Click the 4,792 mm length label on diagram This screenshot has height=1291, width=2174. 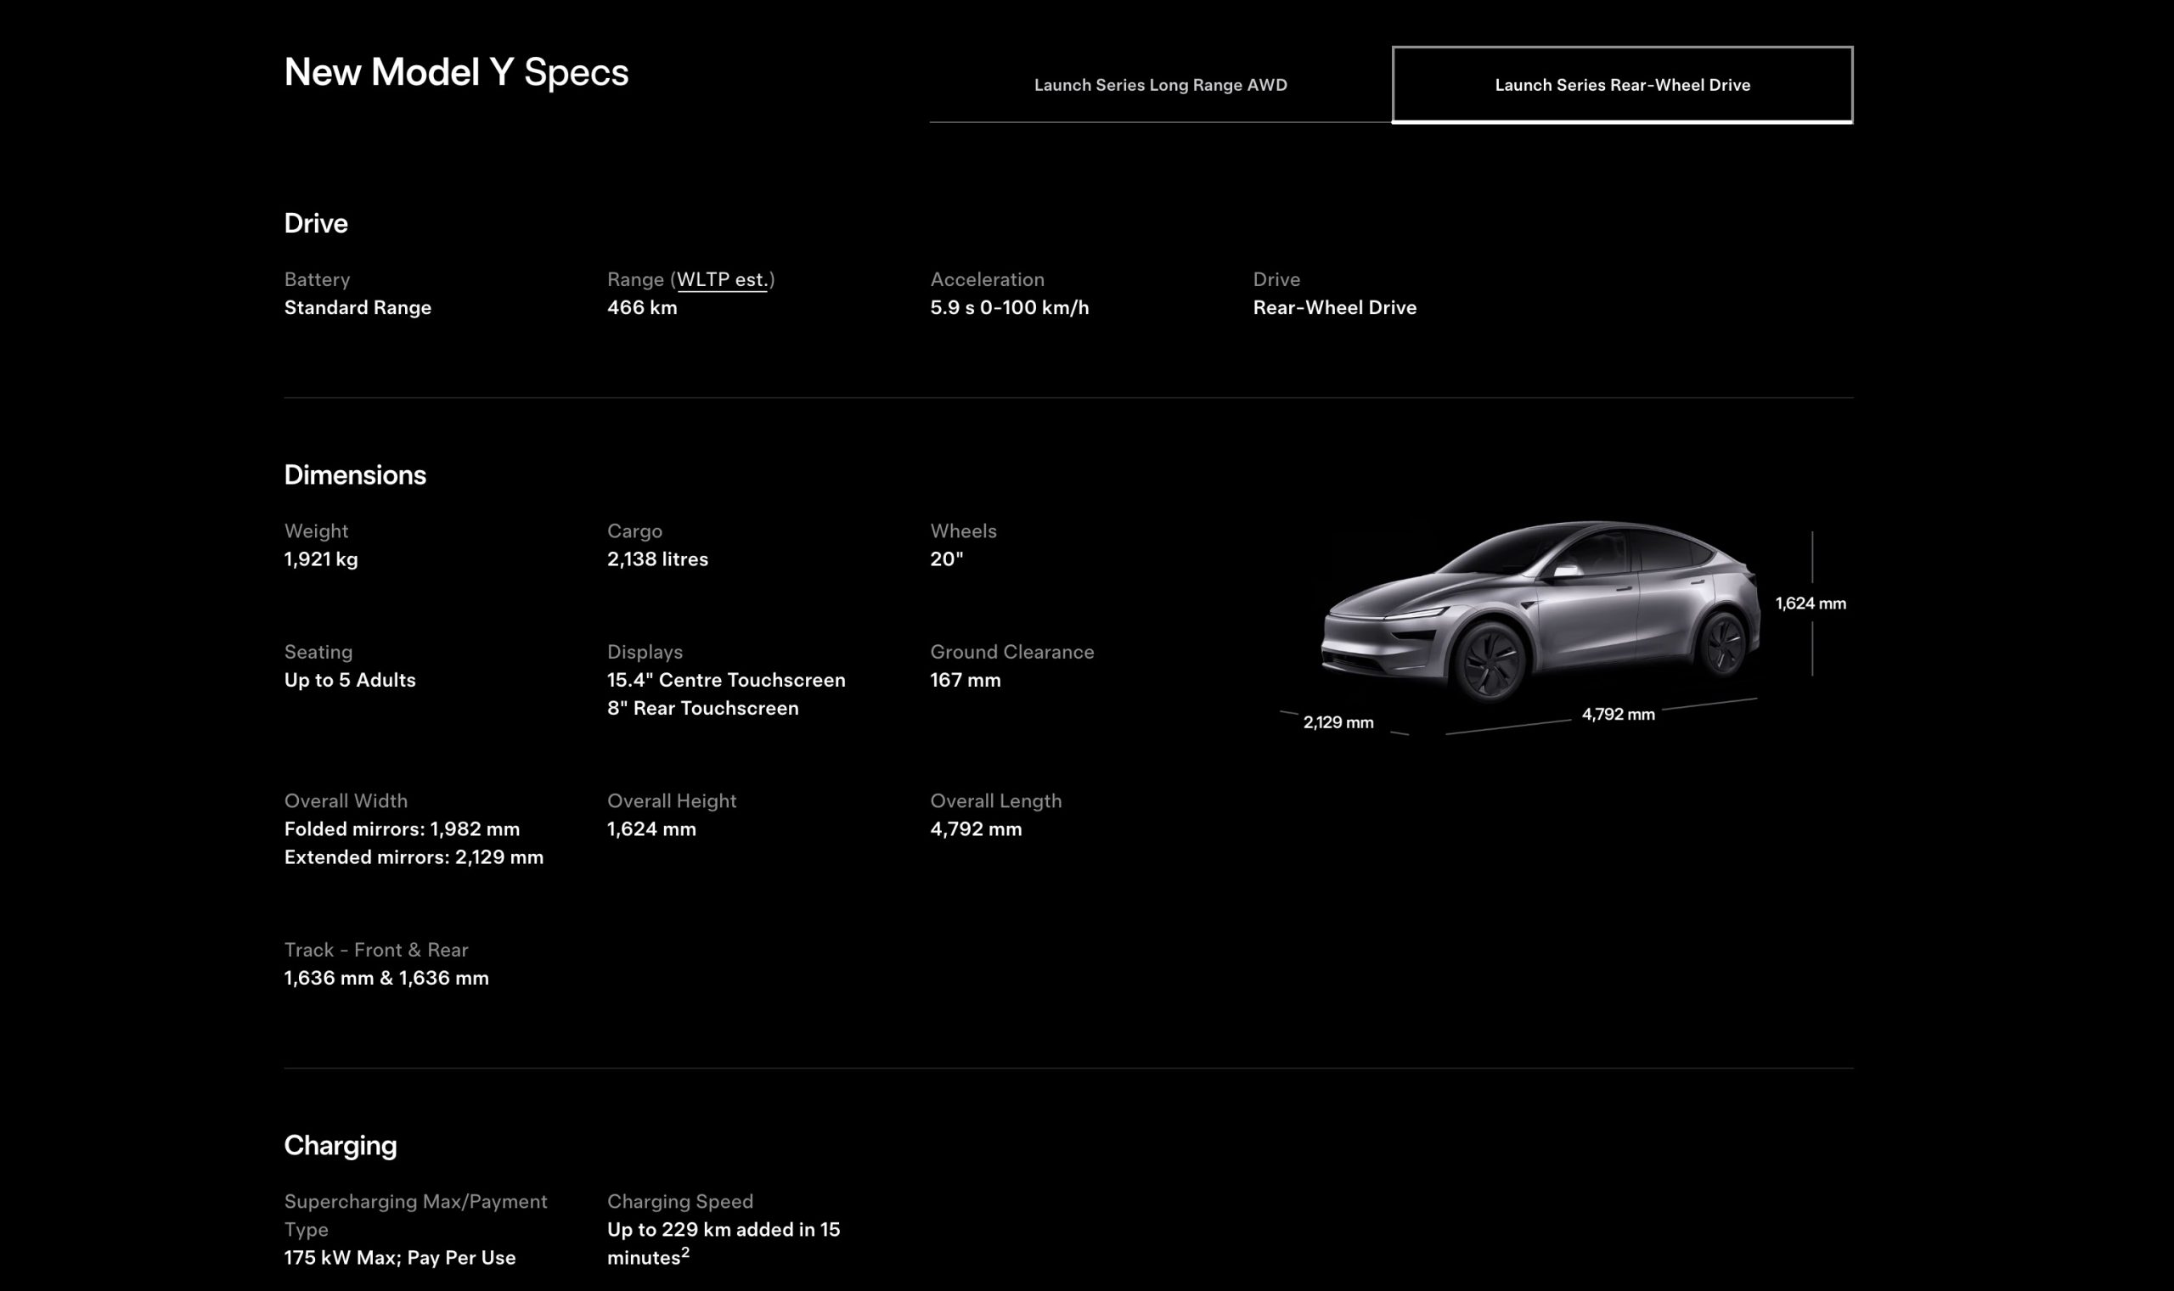1617,714
